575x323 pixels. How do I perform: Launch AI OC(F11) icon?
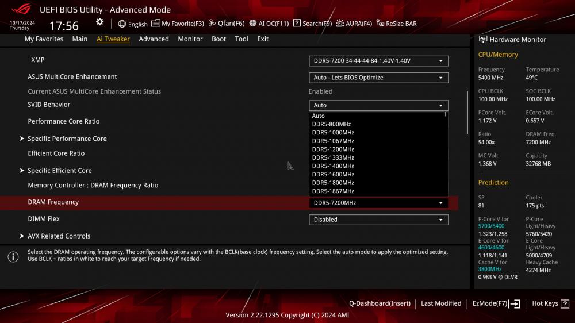(252, 23)
